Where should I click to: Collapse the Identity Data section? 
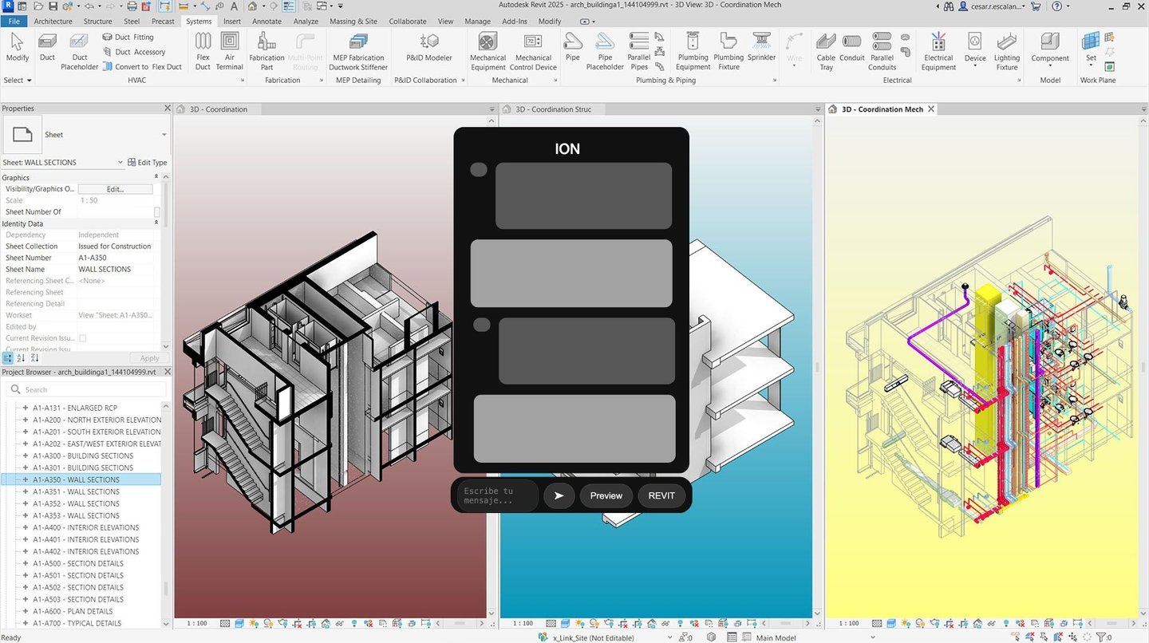[x=156, y=224]
